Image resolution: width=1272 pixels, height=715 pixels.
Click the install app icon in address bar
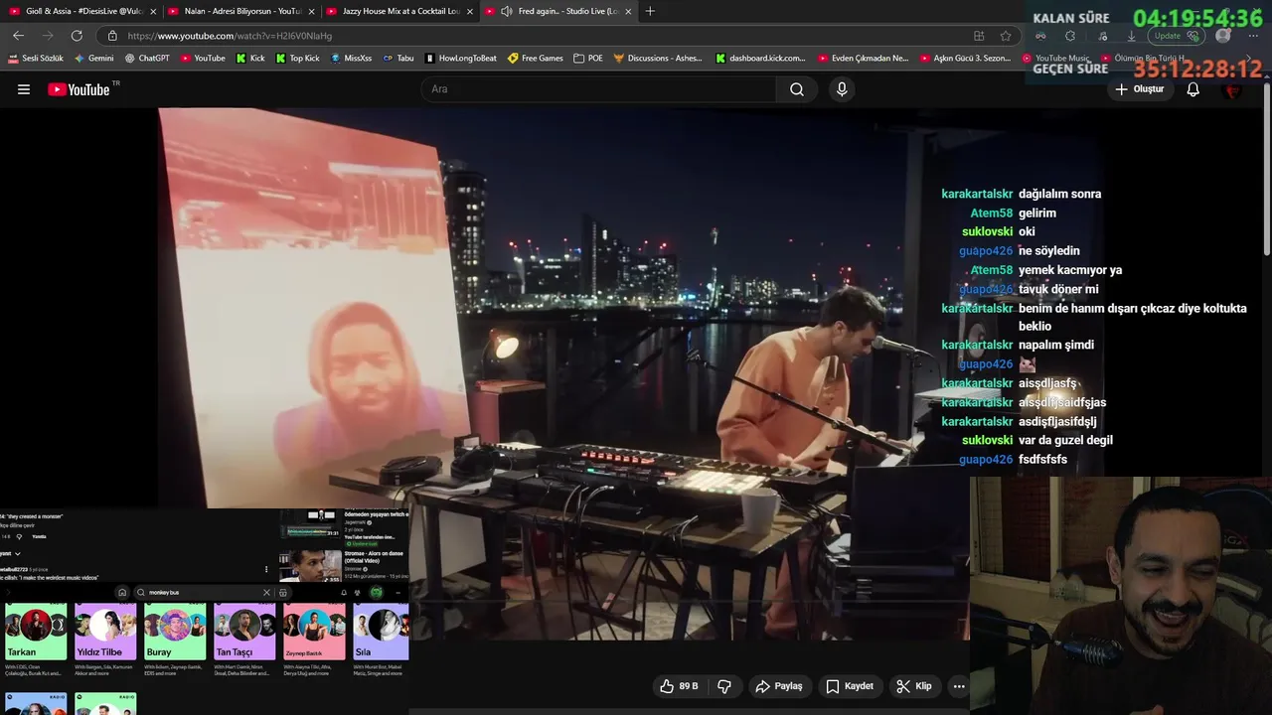click(979, 36)
